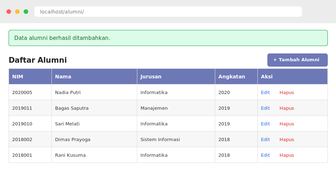The width and height of the screenshot is (336, 171).
Task: Click the name Bagas Saputra
Action: (72, 108)
